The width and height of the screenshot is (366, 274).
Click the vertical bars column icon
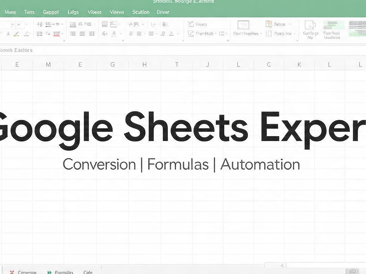tap(114, 34)
